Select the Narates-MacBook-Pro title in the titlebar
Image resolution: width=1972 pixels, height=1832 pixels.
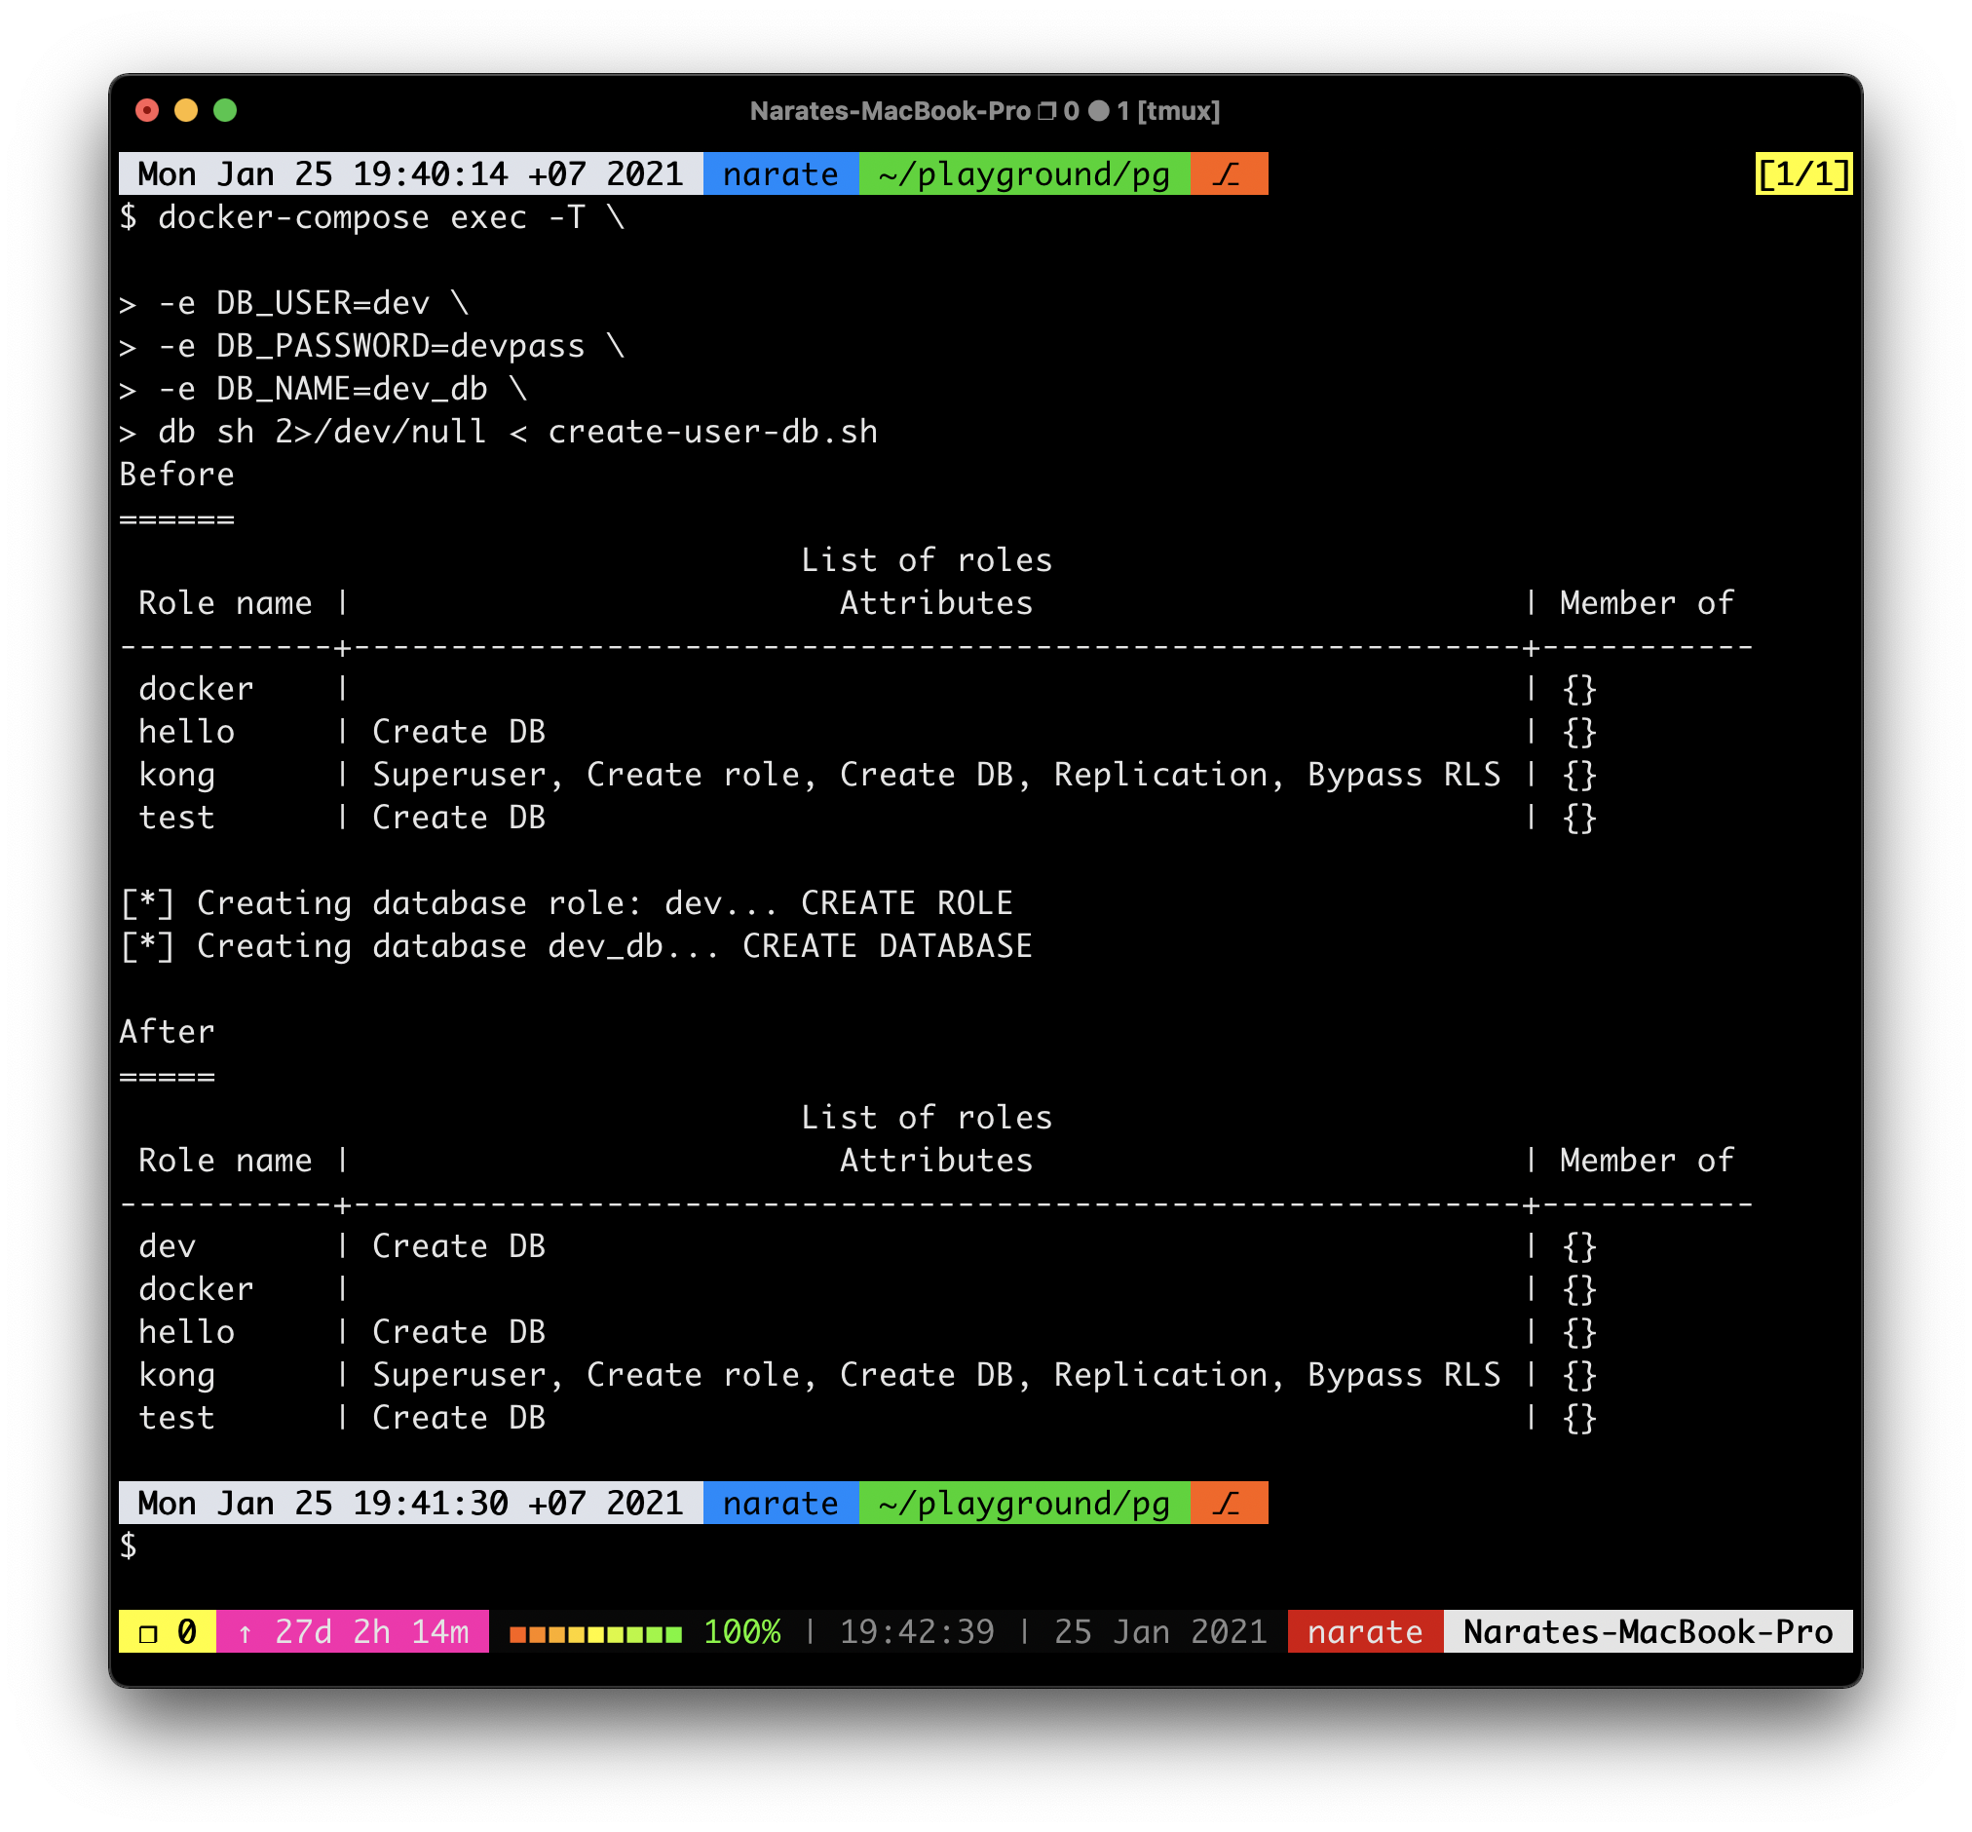tap(891, 112)
